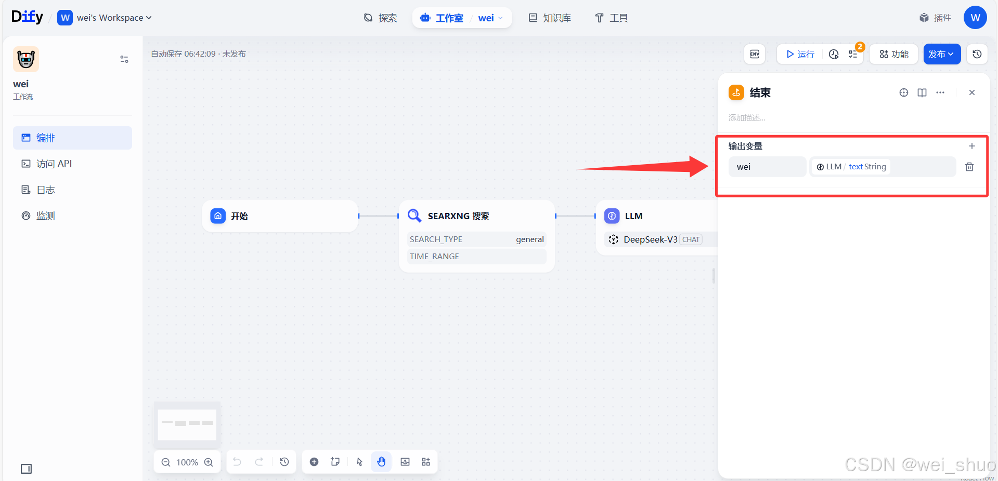Open 监测 monitoring in the sidebar
Viewport: 998px width, 481px height.
72,216
